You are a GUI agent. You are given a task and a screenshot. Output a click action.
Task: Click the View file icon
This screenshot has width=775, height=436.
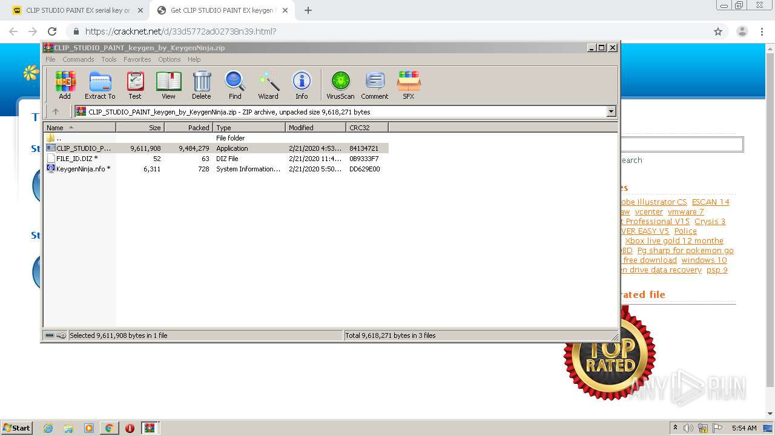coord(168,85)
